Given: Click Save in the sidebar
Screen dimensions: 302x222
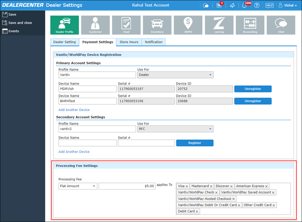Looking at the screenshot, I should [x=9, y=14].
